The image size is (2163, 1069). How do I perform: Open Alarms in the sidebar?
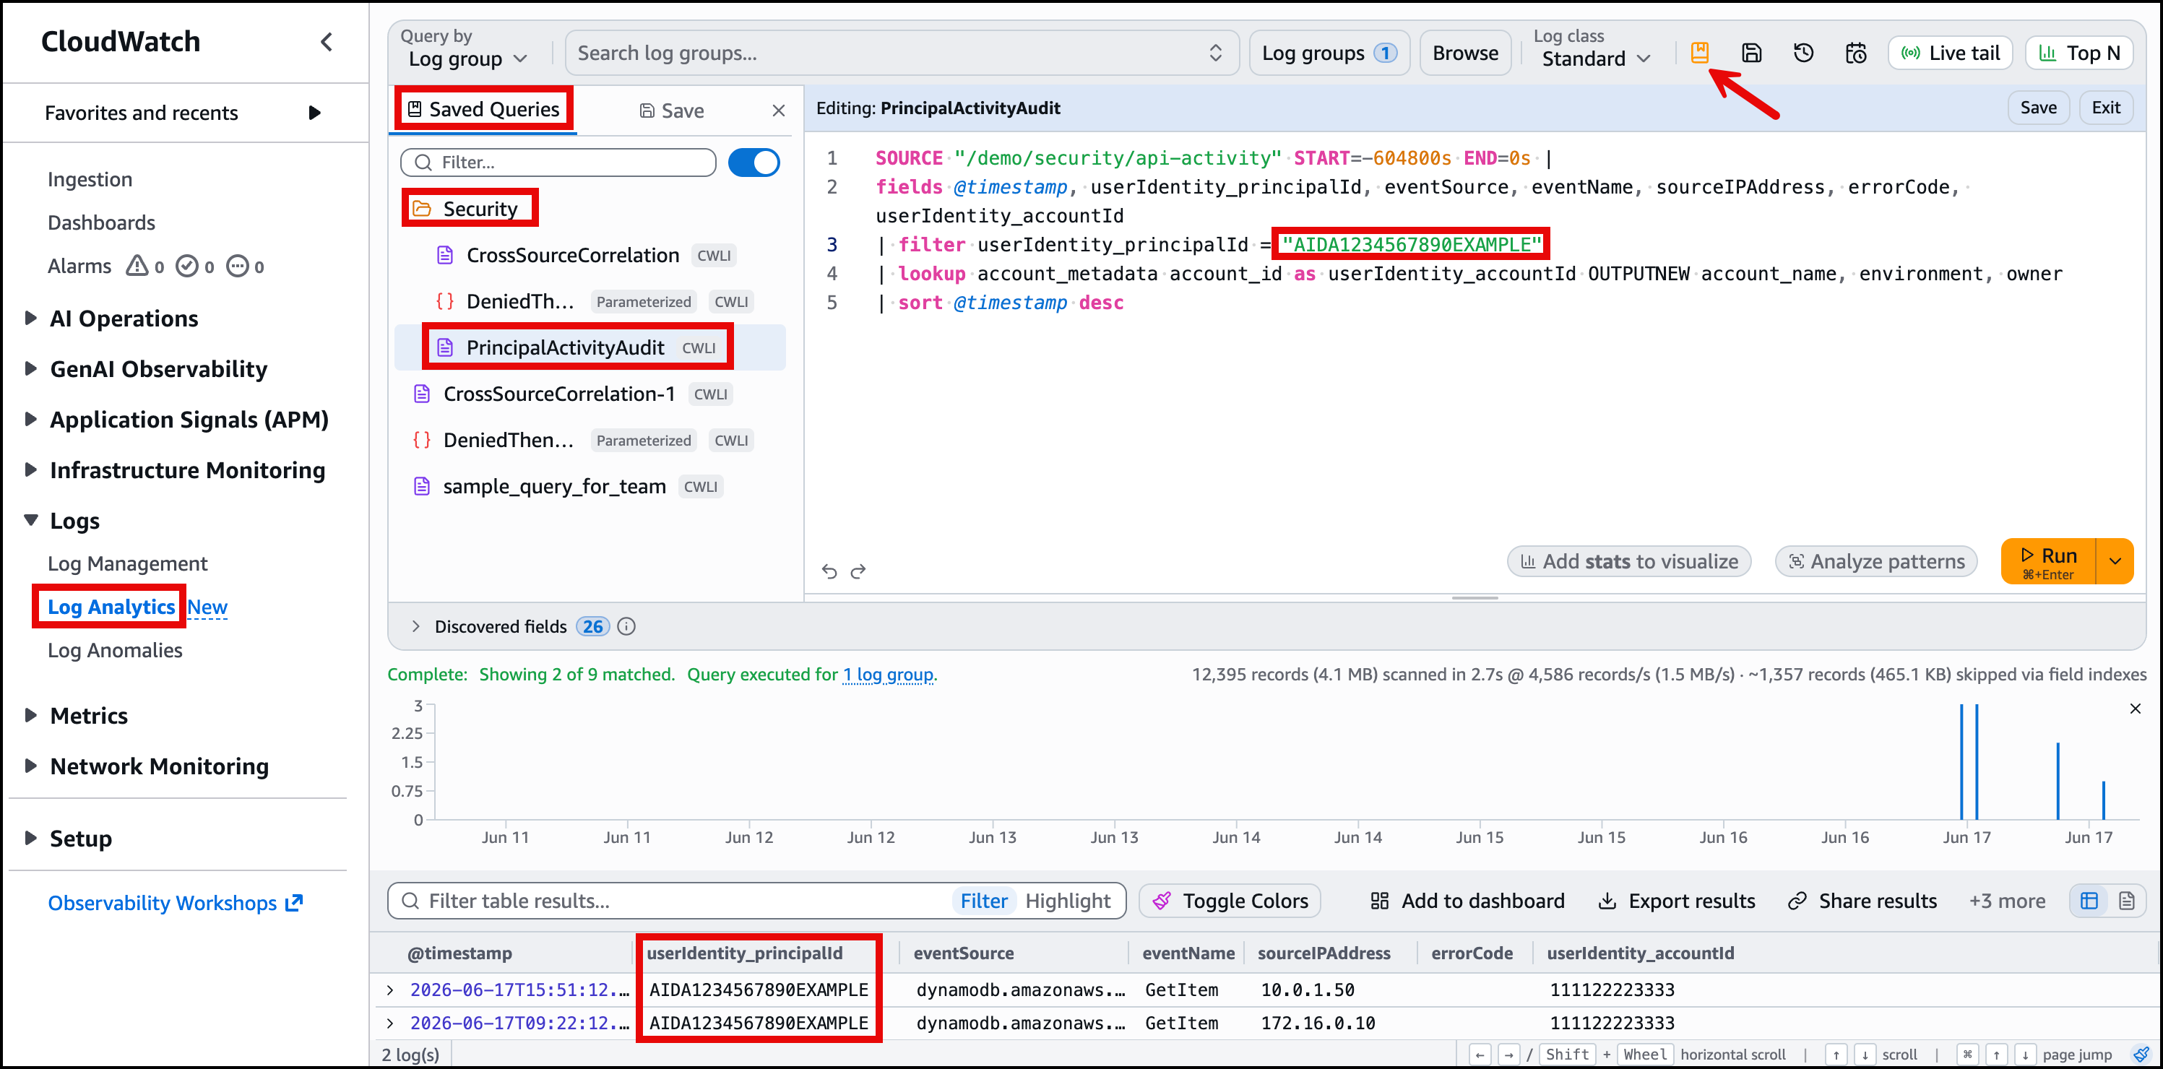tap(79, 267)
